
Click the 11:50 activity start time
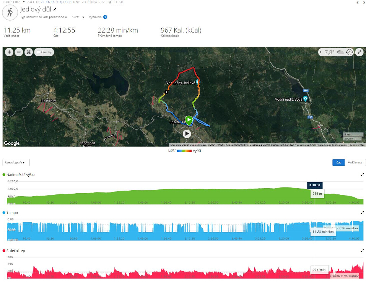(118, 2)
